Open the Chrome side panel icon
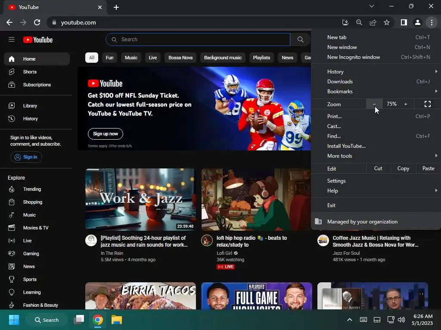Image resolution: width=441 pixels, height=330 pixels. (404, 22)
